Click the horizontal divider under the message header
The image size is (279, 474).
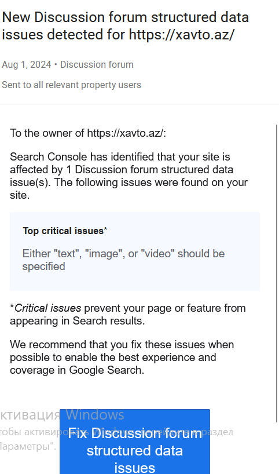click(x=139, y=104)
